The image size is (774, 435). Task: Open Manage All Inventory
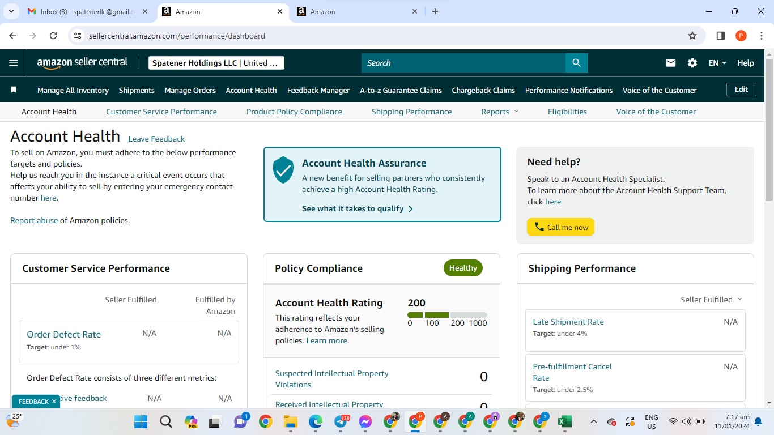tap(73, 90)
